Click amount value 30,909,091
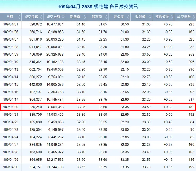Viewport: 196px width, 171px height. point(55,47)
